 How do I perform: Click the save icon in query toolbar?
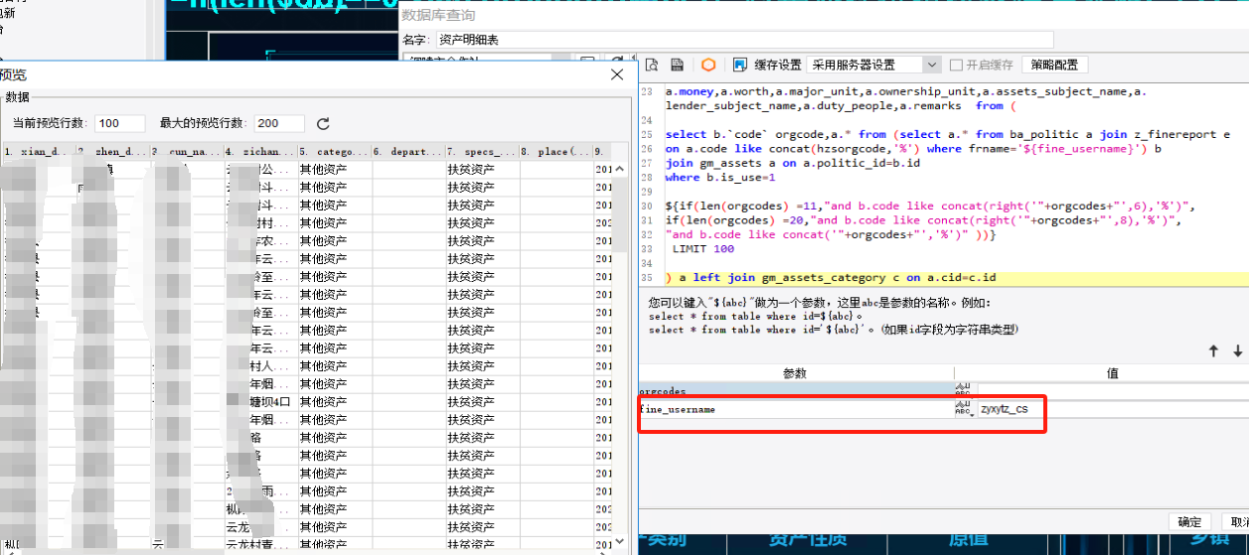click(677, 65)
